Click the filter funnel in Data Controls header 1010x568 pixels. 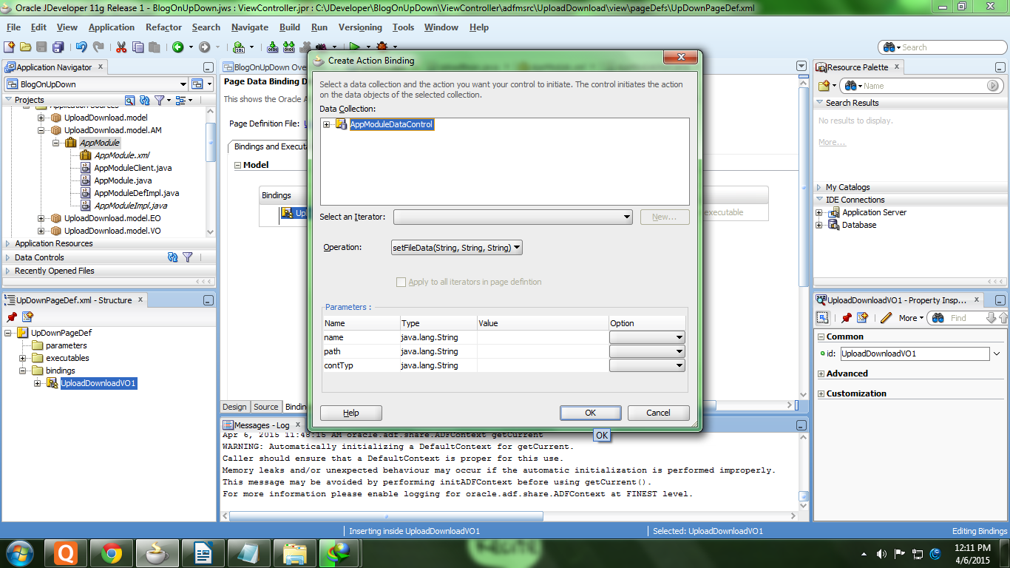pos(188,257)
